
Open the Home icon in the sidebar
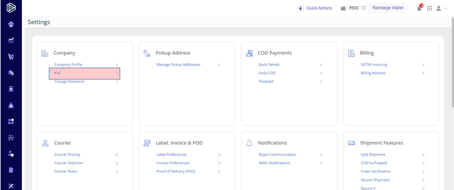11,24
